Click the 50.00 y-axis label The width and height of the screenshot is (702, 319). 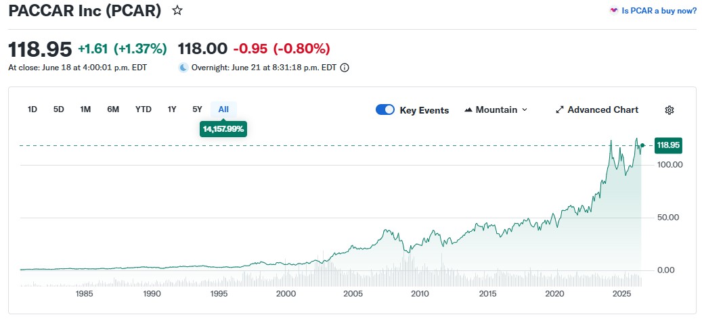click(667, 218)
